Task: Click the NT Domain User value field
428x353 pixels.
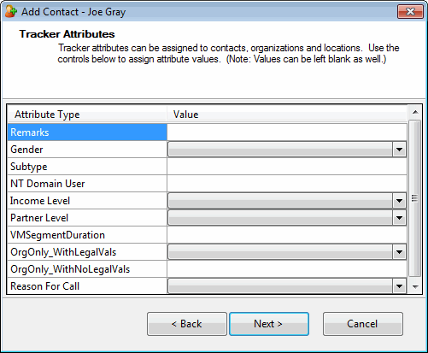Action: tap(287, 184)
